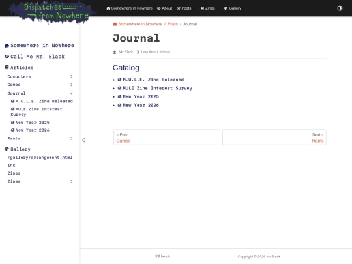The image size is (352, 264).
Task: Click author person icon beside Mr.Black
Action: point(115,52)
